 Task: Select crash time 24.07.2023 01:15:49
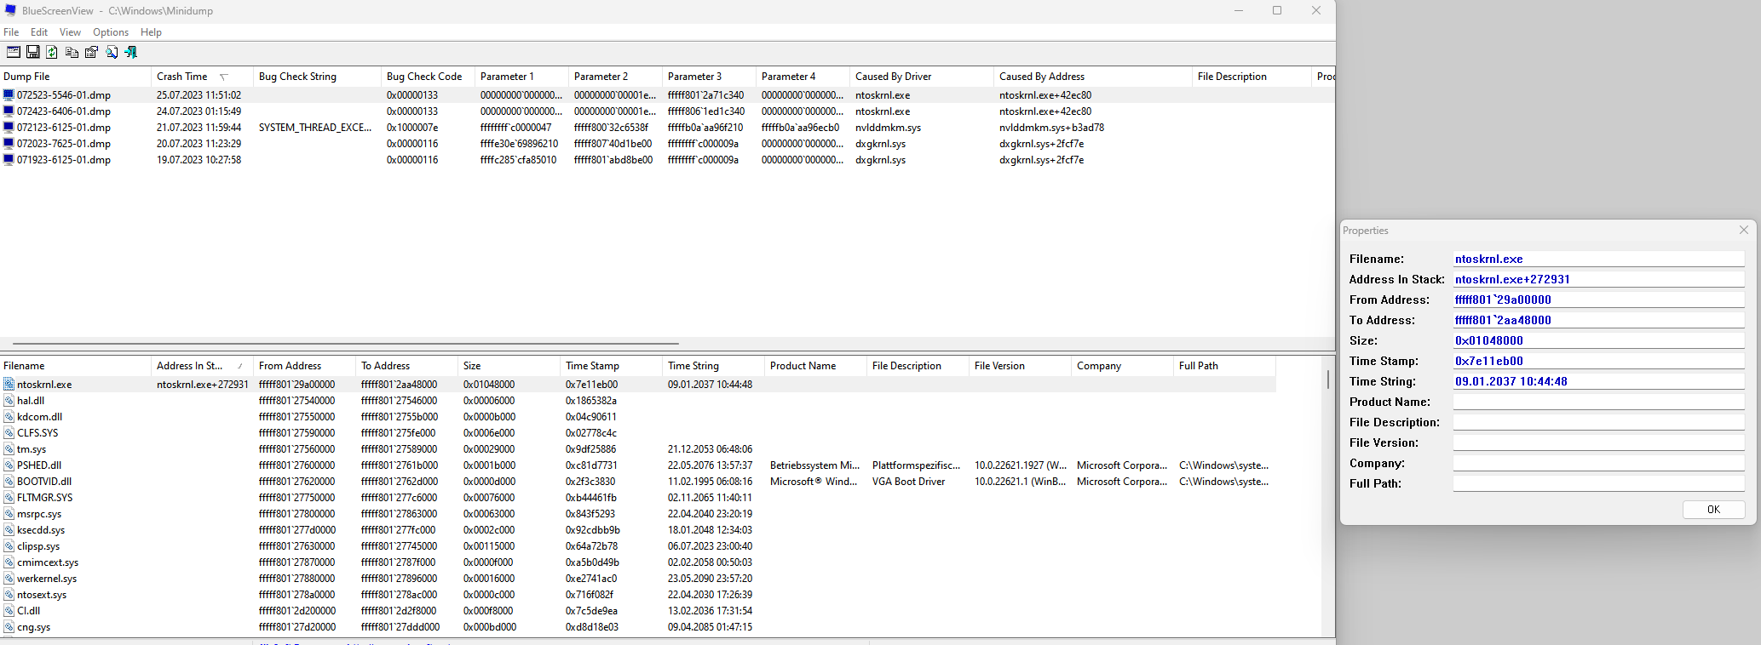tap(199, 111)
